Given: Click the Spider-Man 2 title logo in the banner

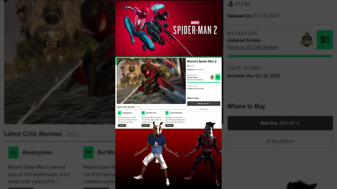Looking at the screenshot, I should (x=195, y=30).
